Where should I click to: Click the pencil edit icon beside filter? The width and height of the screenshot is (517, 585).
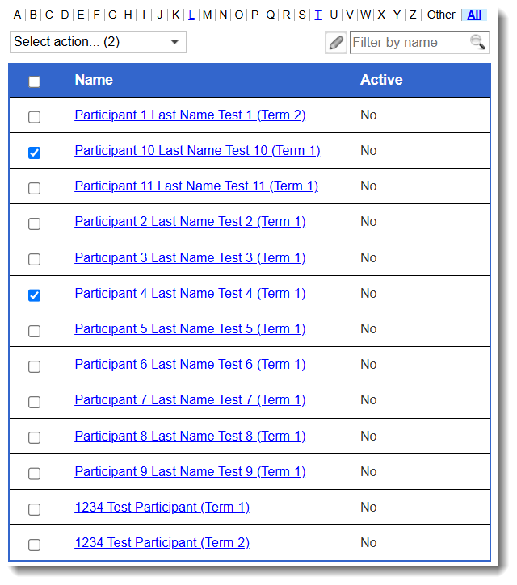336,43
